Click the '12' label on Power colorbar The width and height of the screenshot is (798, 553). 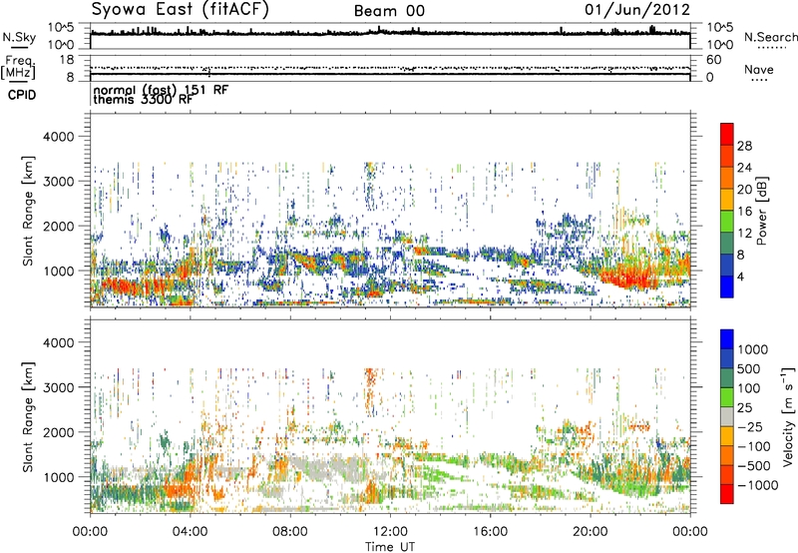point(744,234)
